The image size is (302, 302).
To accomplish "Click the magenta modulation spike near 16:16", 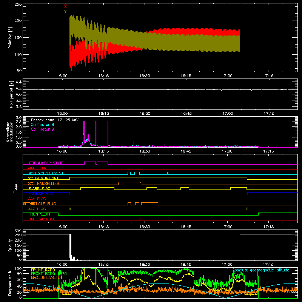I will (108, 134).
